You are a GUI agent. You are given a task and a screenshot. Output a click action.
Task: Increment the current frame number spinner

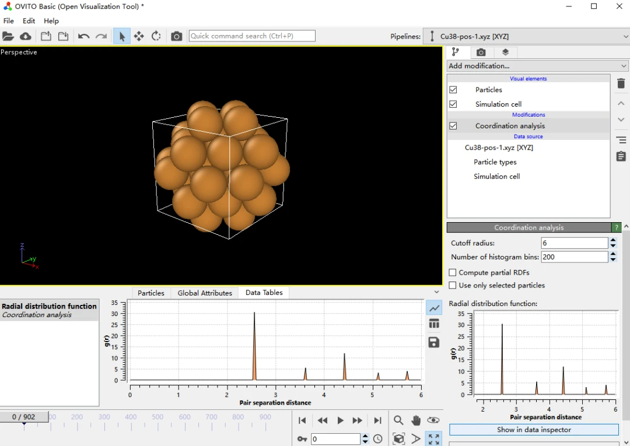coord(365,436)
